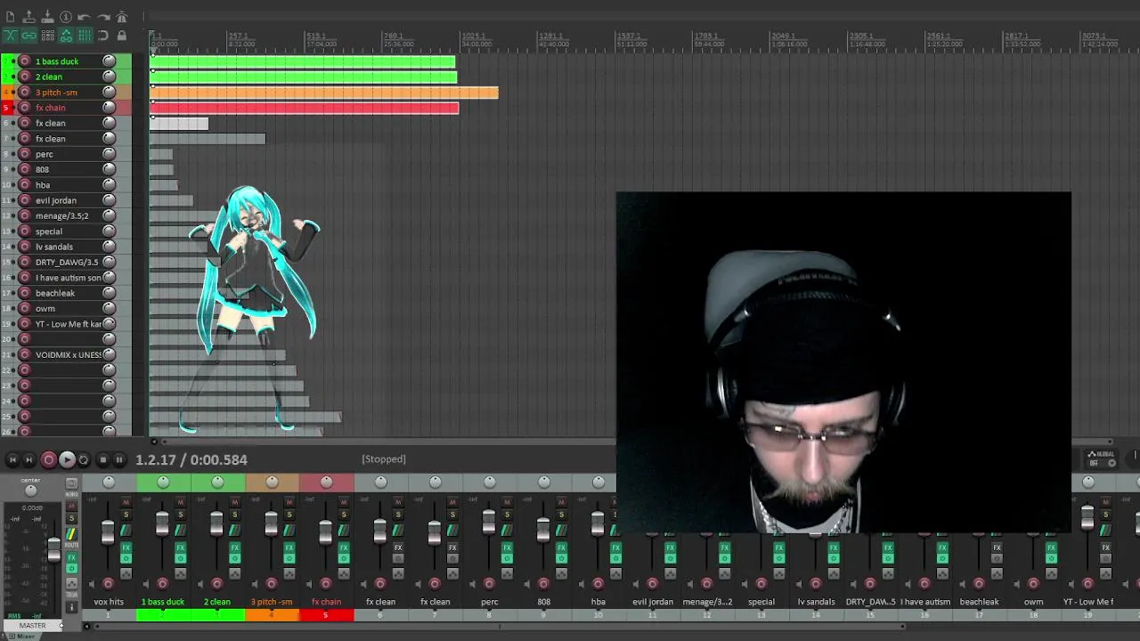Record-arm the 'perc' track in track list
The width and height of the screenshot is (1140, 641).
(25, 154)
